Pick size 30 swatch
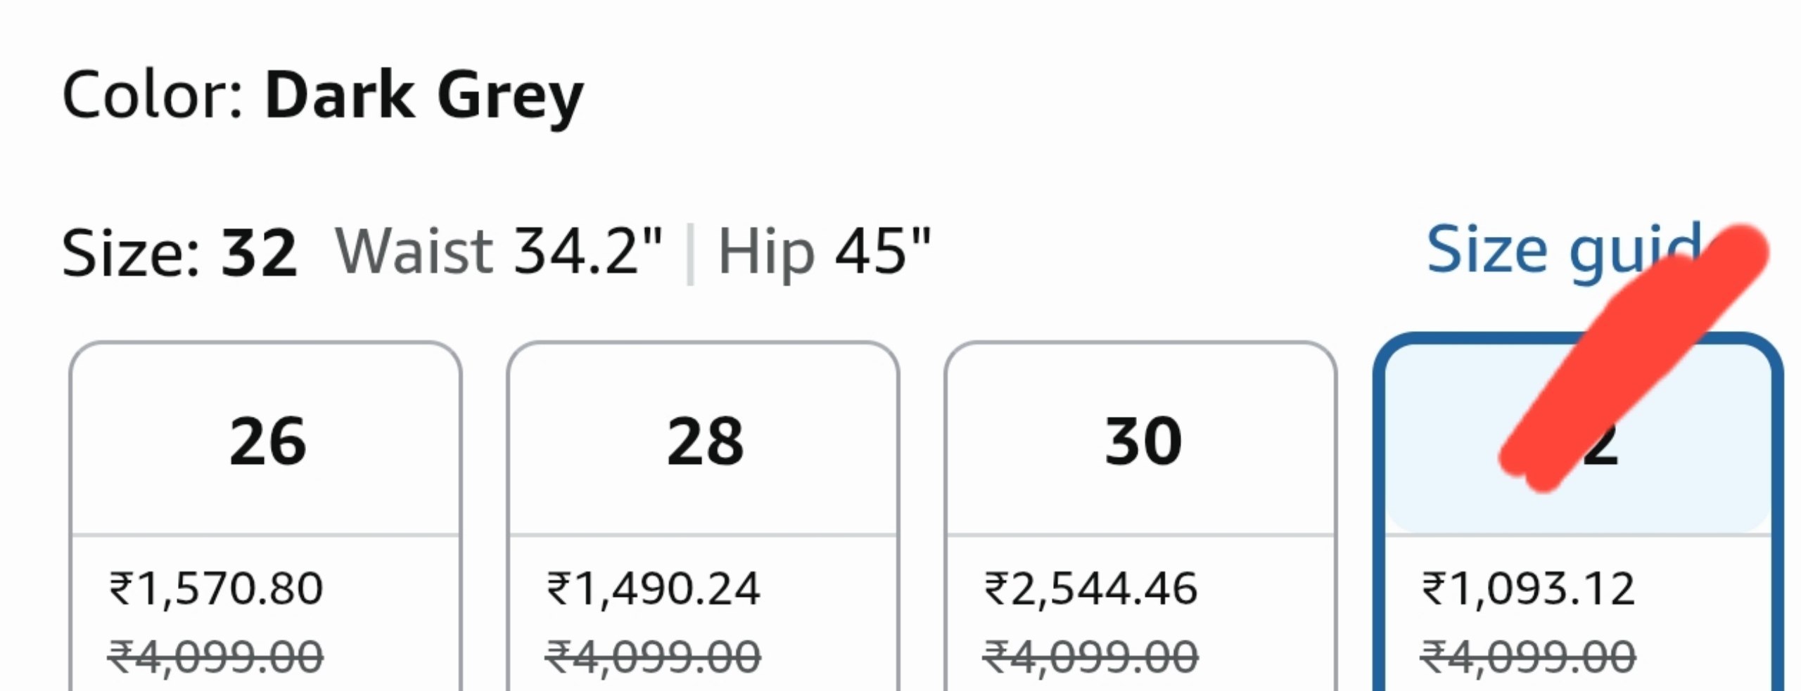 click(x=1140, y=517)
